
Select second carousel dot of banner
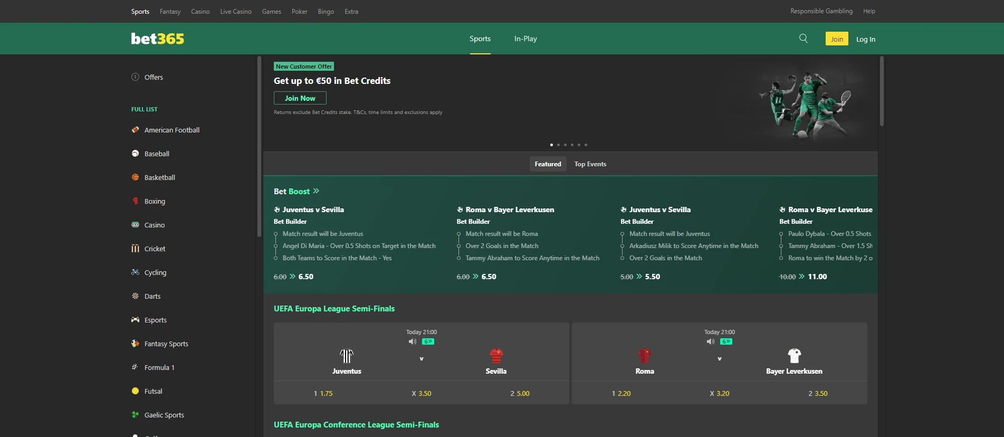coord(558,145)
